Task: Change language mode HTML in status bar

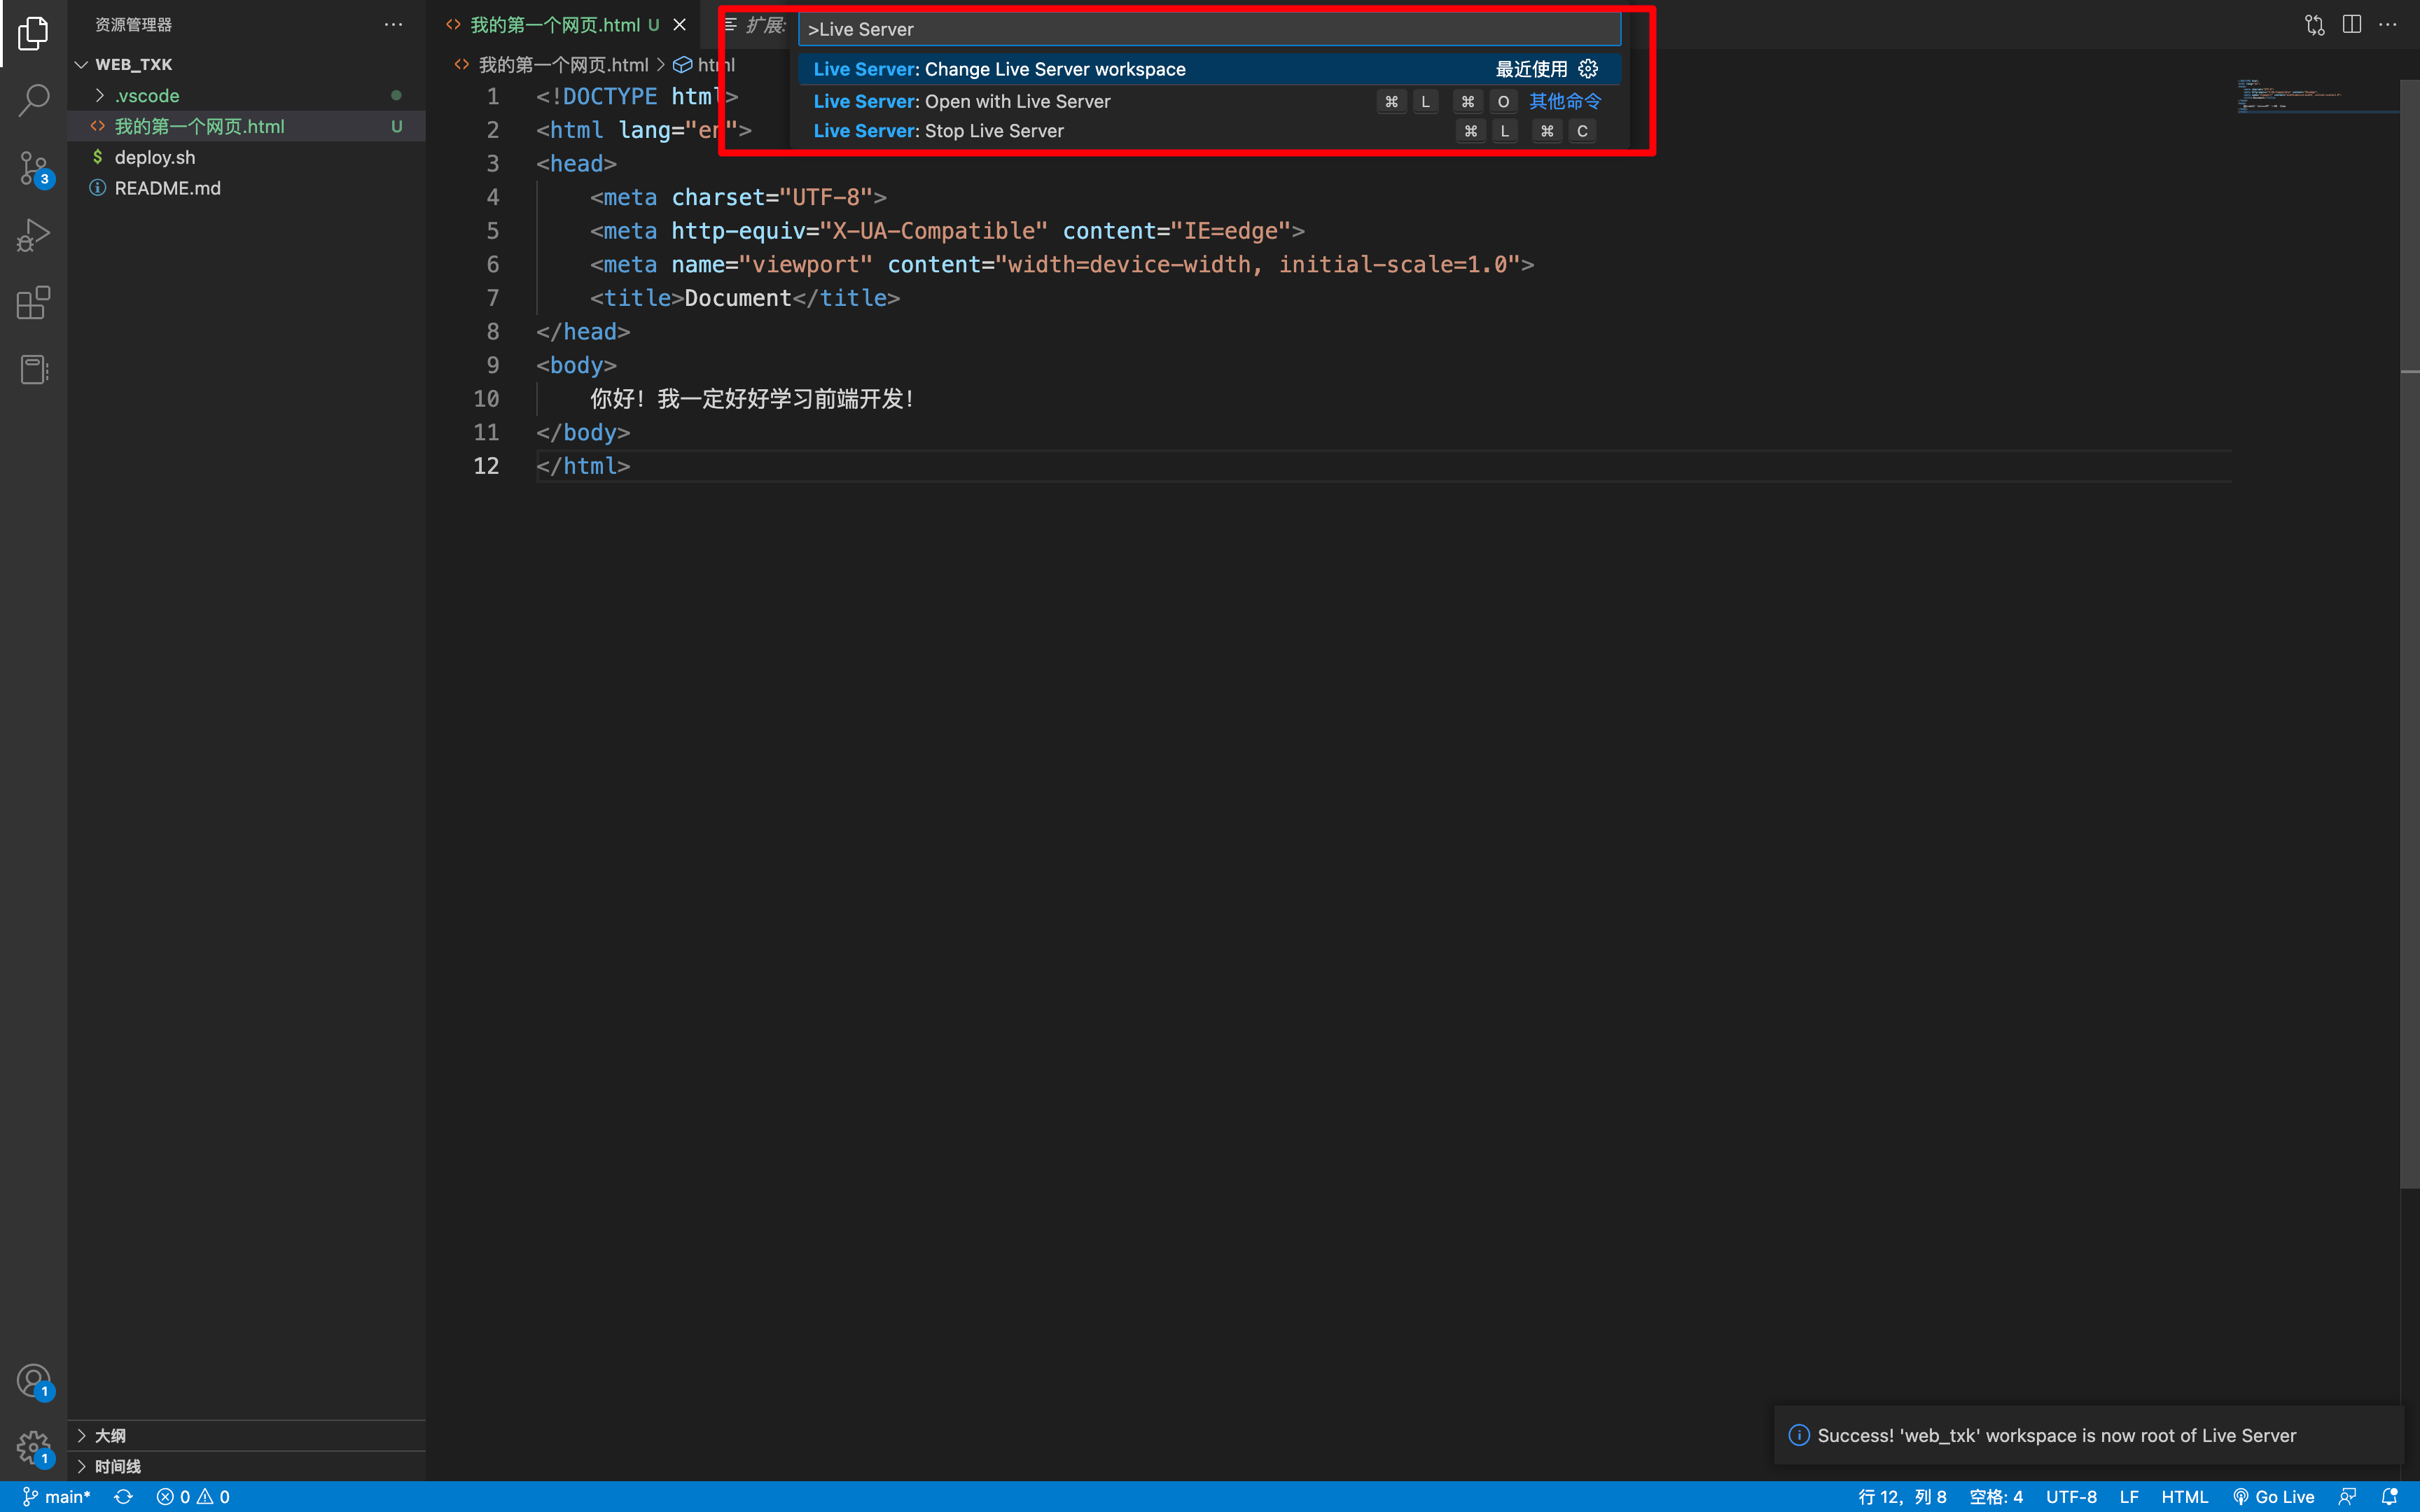Action: [x=2184, y=1496]
